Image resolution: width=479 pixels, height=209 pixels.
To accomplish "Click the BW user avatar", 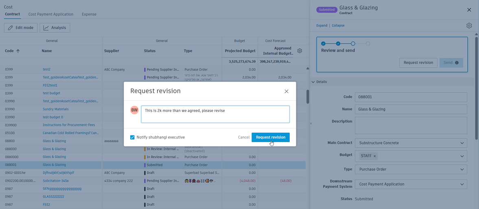I will 134,110.
